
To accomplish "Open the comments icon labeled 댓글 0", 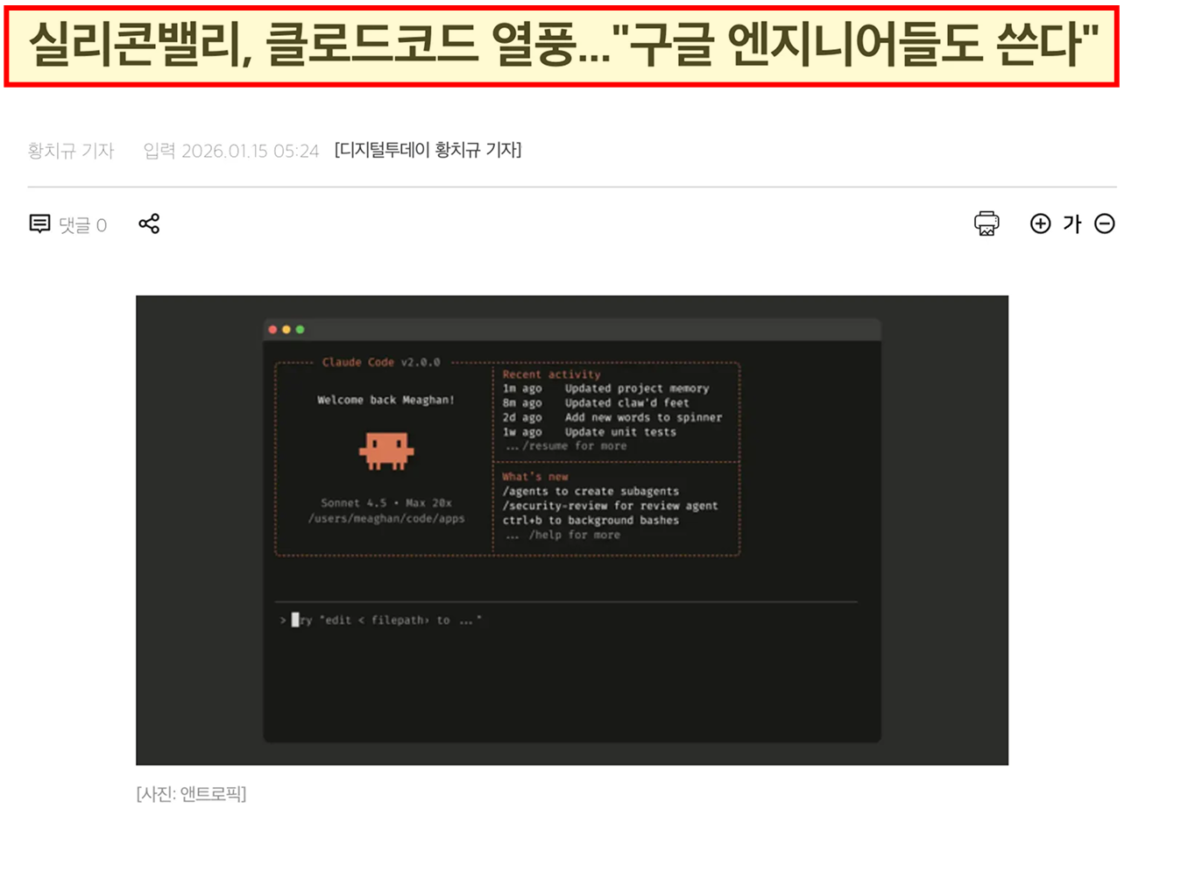I will (x=39, y=224).
